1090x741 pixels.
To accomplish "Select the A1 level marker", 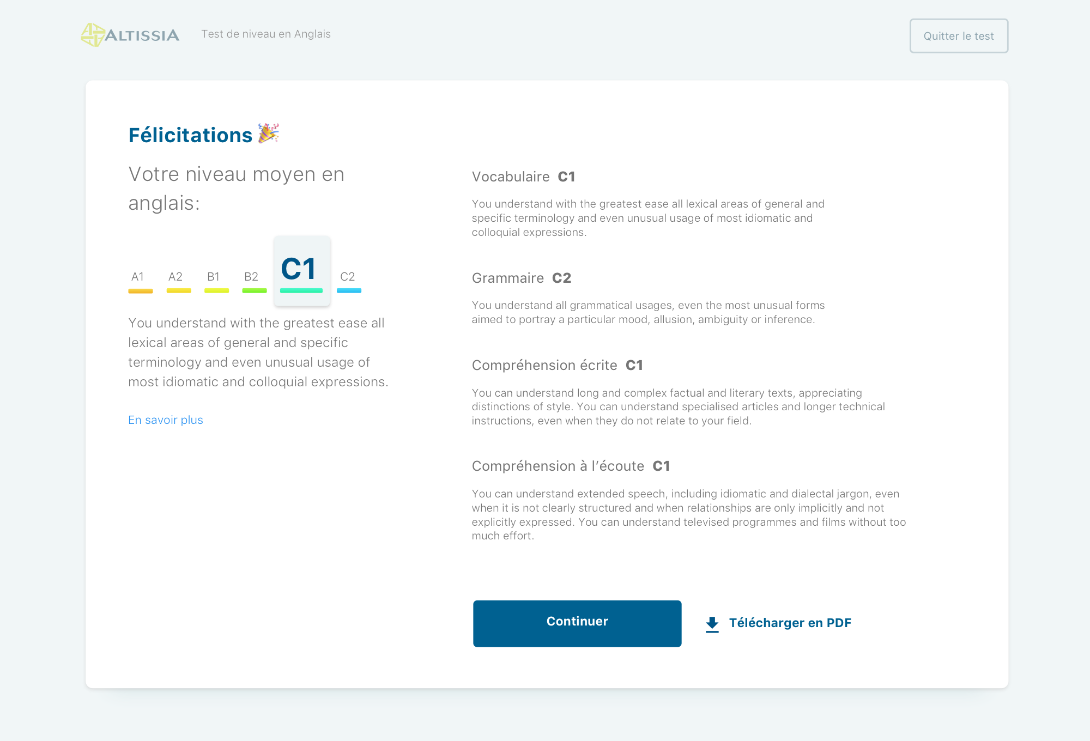I will 137,277.
